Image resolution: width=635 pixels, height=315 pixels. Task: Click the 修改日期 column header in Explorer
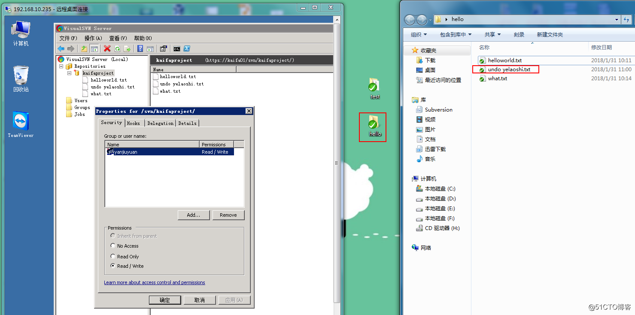[602, 47]
